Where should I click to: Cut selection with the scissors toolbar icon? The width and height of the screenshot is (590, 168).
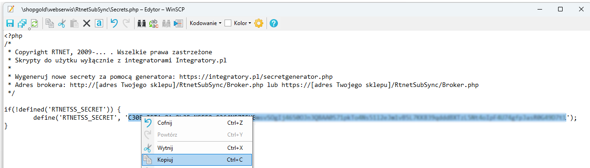tap(62, 23)
